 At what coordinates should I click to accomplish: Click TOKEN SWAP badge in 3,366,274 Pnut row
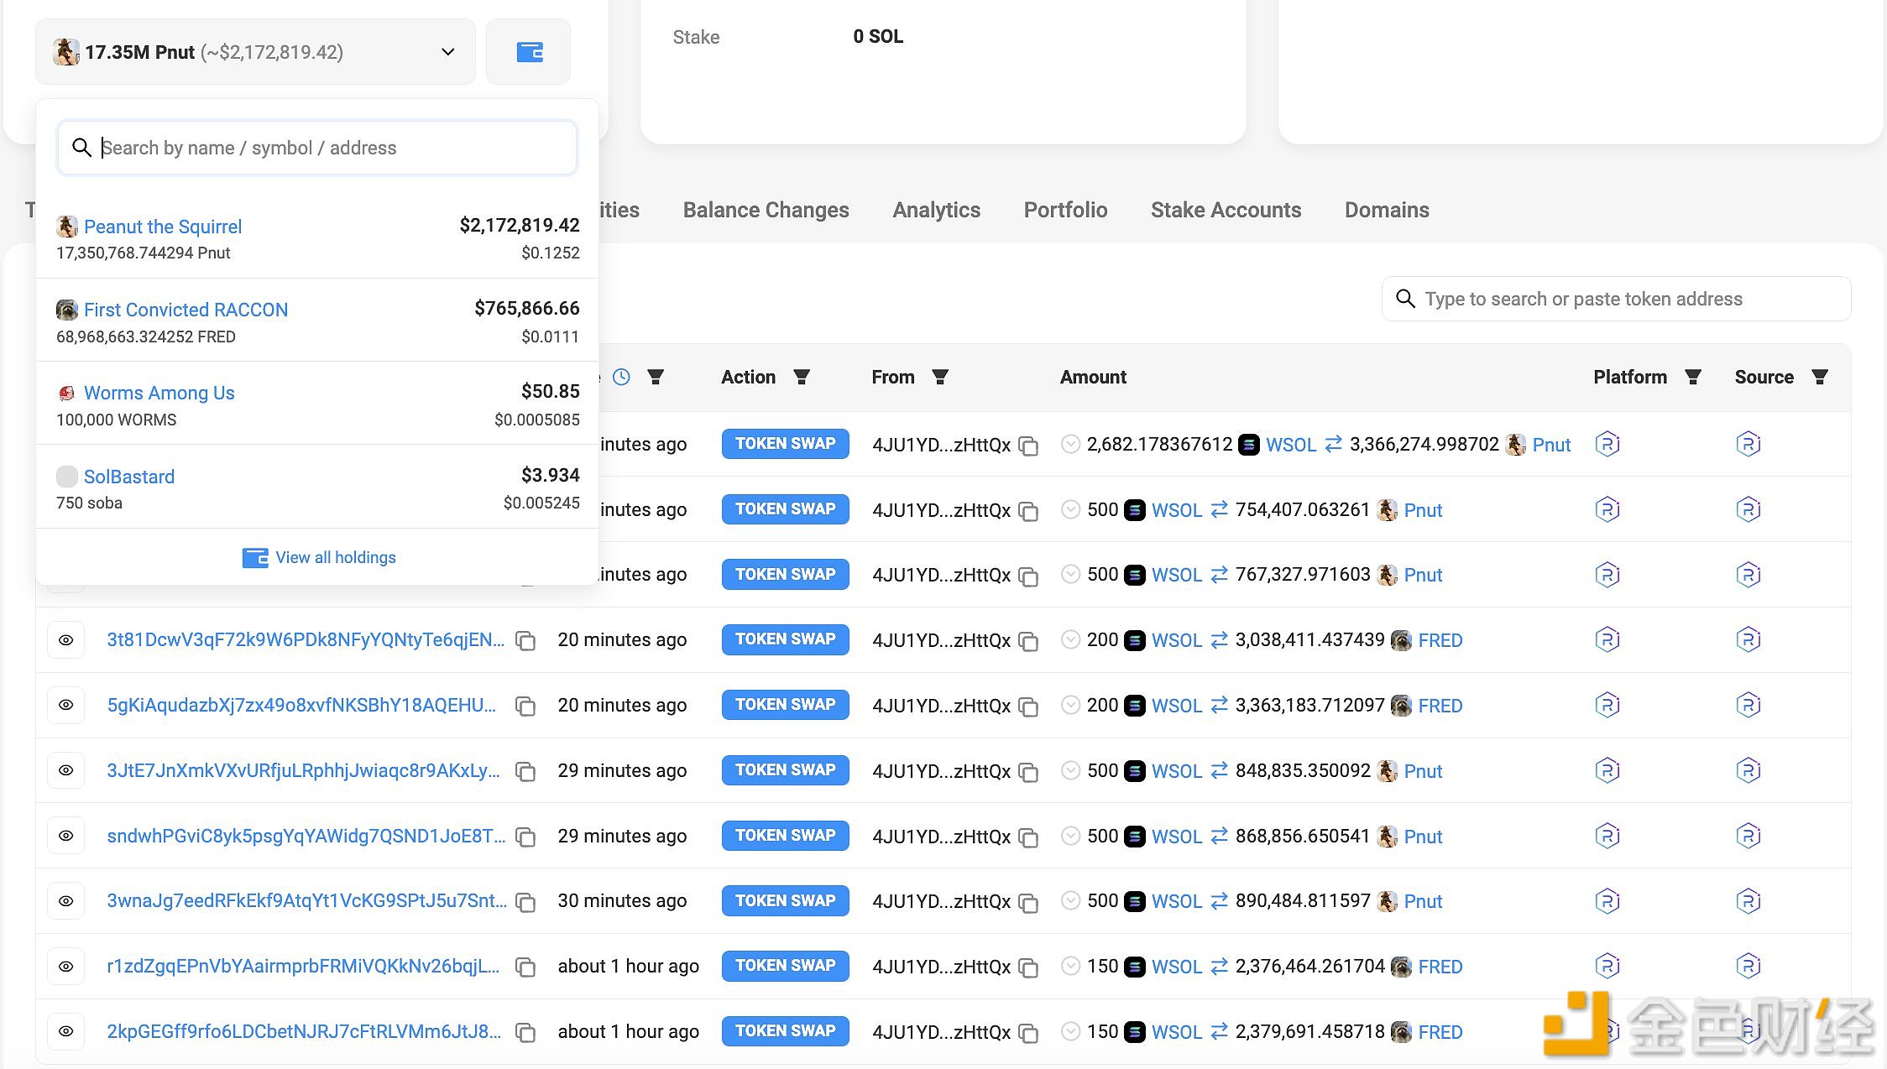[785, 444]
